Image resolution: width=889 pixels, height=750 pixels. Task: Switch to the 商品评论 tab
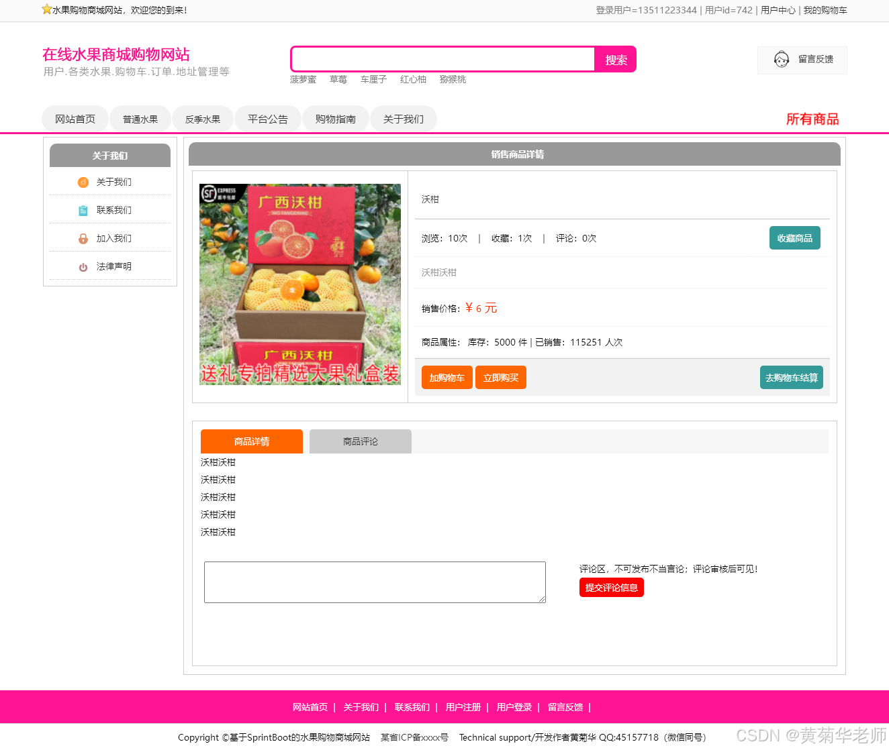tap(361, 441)
